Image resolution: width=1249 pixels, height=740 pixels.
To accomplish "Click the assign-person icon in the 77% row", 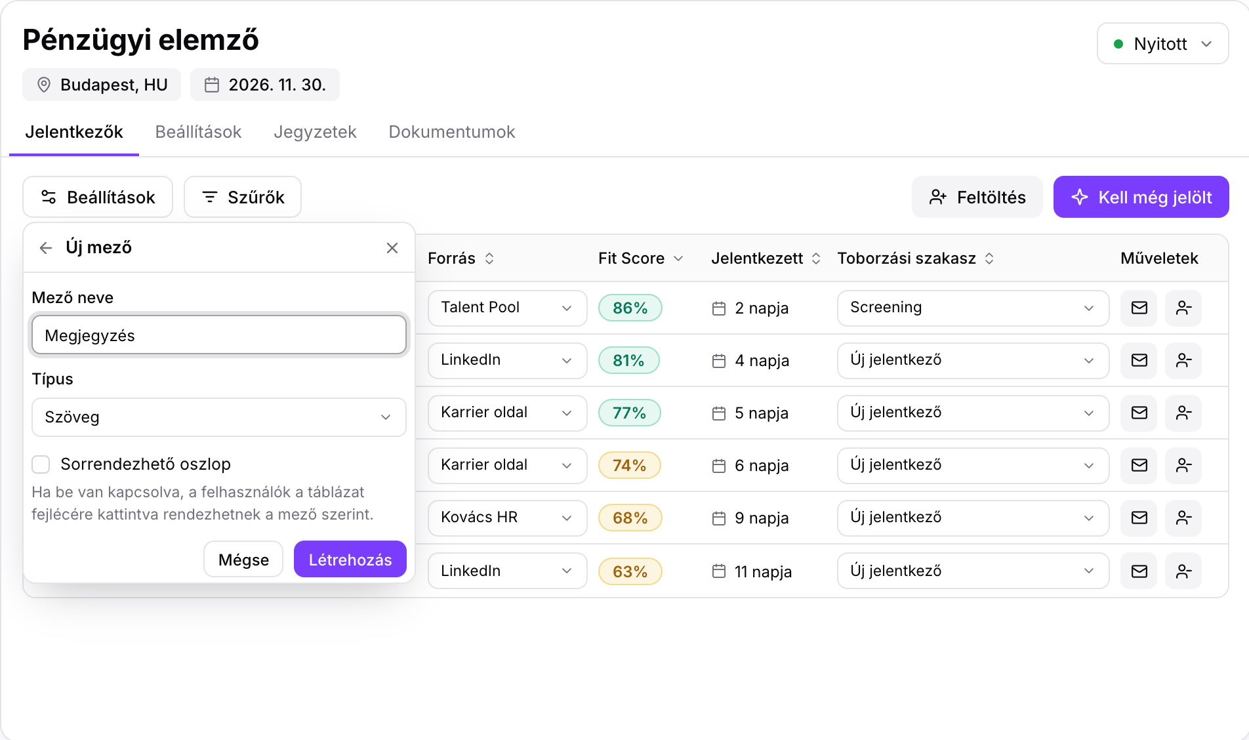I will click(1183, 413).
